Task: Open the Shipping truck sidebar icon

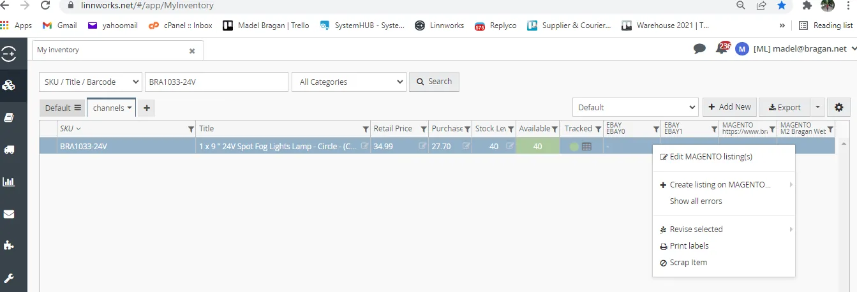Action: click(x=9, y=149)
